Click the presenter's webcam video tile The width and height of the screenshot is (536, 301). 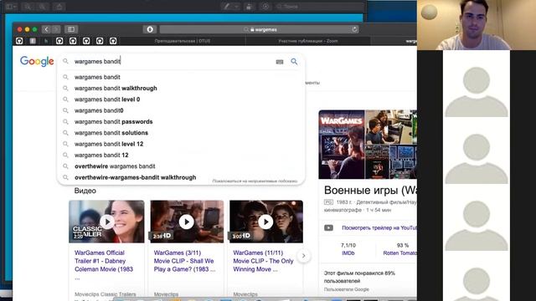[477, 25]
